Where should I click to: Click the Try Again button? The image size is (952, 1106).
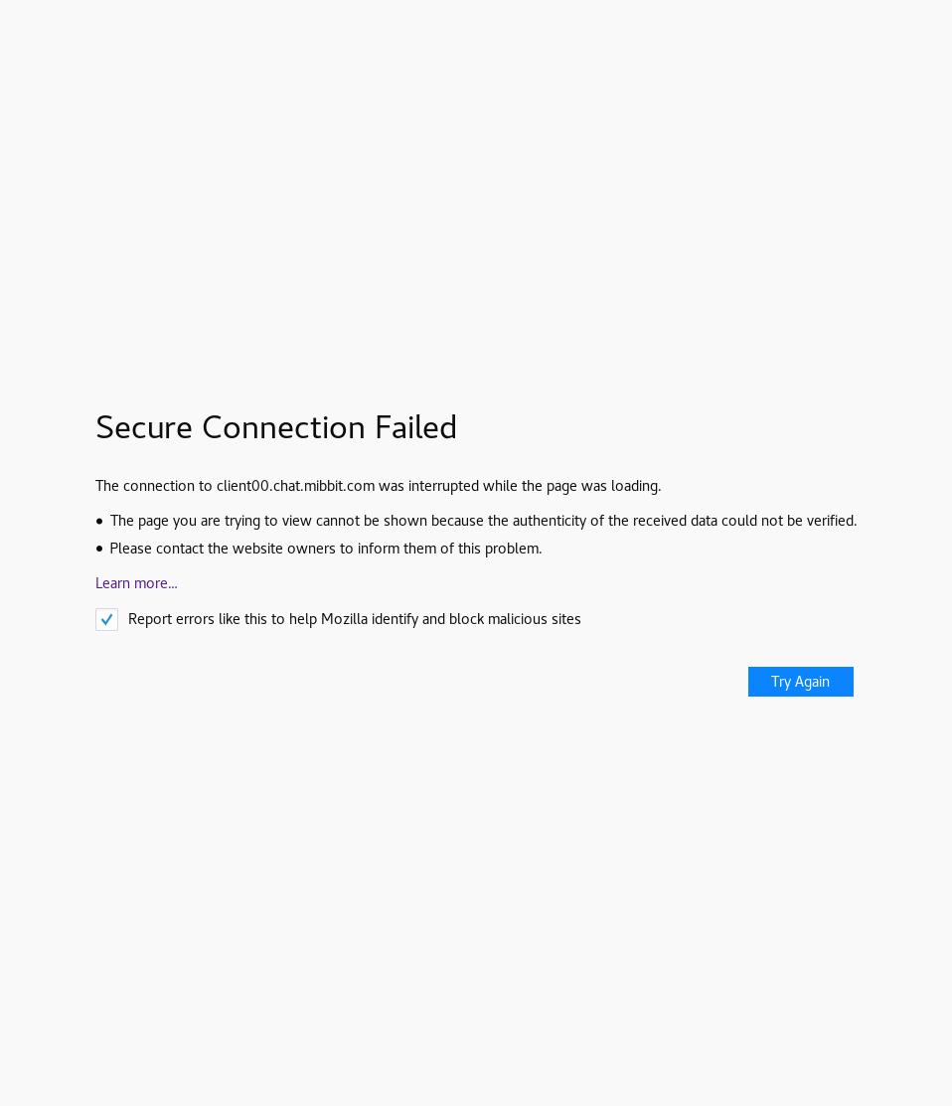click(x=800, y=682)
